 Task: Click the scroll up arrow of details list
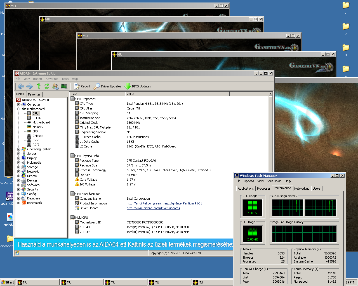coord(270,94)
